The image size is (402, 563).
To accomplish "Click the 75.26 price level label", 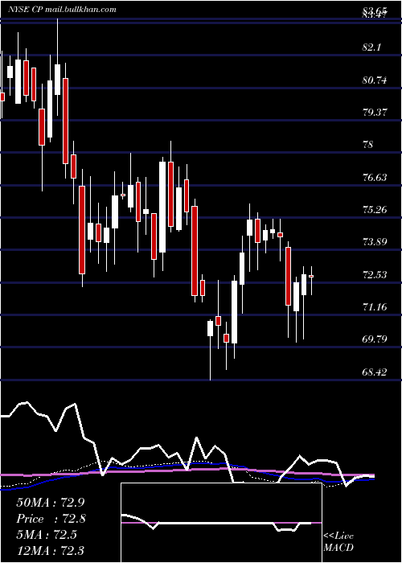I will tap(375, 209).
